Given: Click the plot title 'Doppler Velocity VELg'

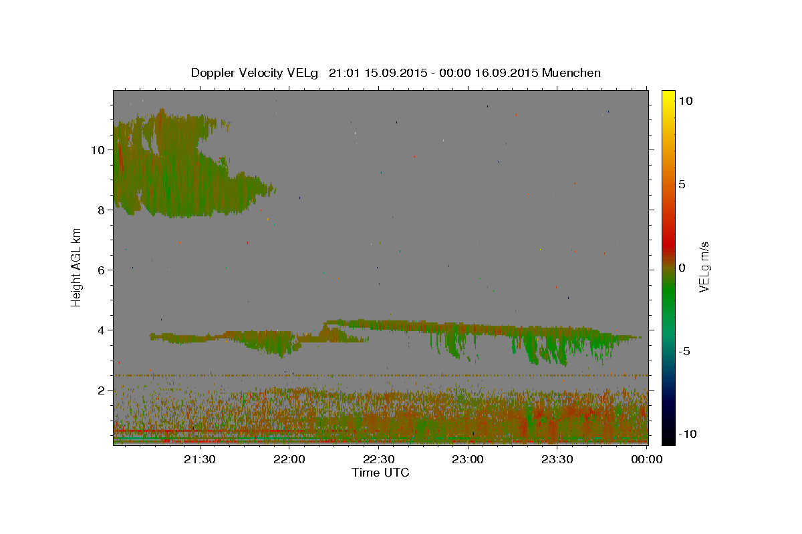Looking at the screenshot, I should 256,73.
